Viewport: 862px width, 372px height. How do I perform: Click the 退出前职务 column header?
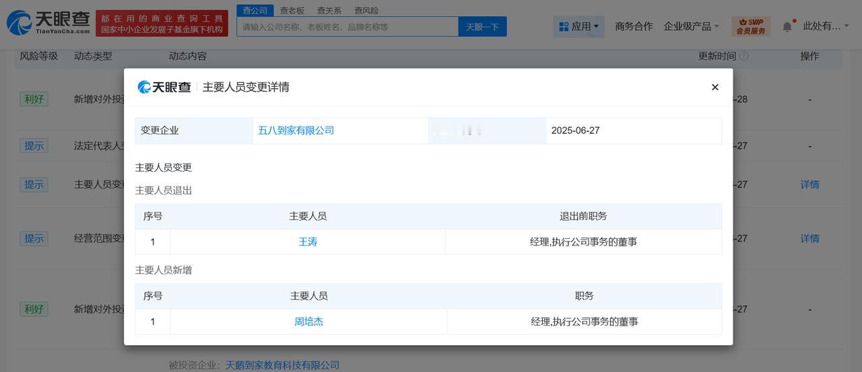click(583, 217)
